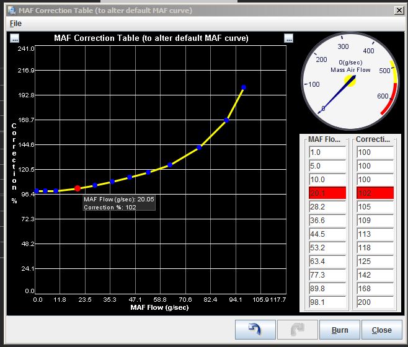Viewport: 408px width, 347px height.
Task: Open the left options button above graph
Action: point(16,38)
